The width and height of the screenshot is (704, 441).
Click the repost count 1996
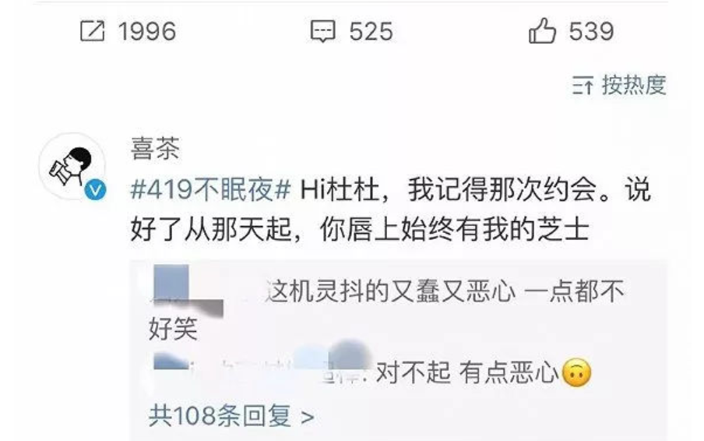point(147,31)
